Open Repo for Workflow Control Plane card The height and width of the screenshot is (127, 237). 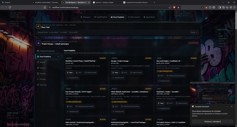coord(70,72)
